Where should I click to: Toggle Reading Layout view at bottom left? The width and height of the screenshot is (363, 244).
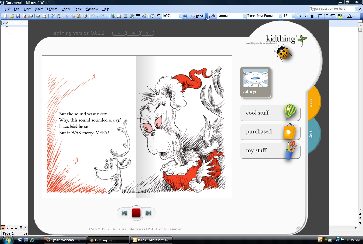pyautogui.click(x=21, y=227)
